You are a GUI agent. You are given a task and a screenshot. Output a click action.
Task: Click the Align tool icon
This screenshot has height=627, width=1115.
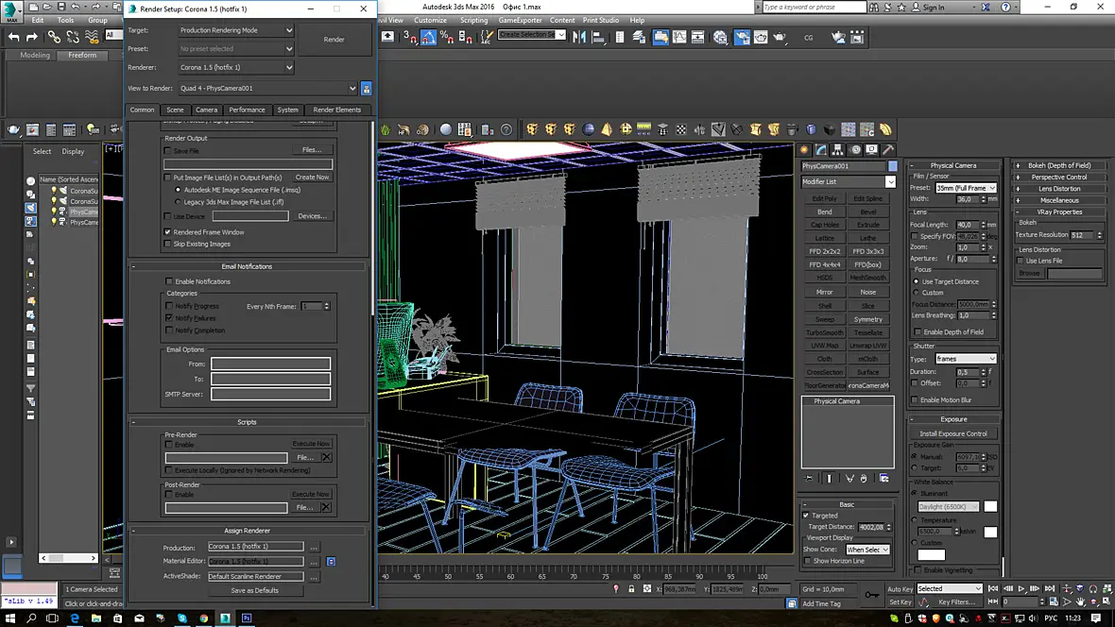(599, 37)
